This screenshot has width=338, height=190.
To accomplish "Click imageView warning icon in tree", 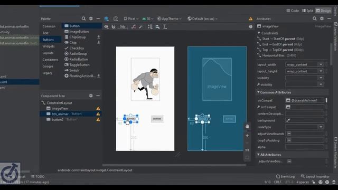I will tap(98, 108).
